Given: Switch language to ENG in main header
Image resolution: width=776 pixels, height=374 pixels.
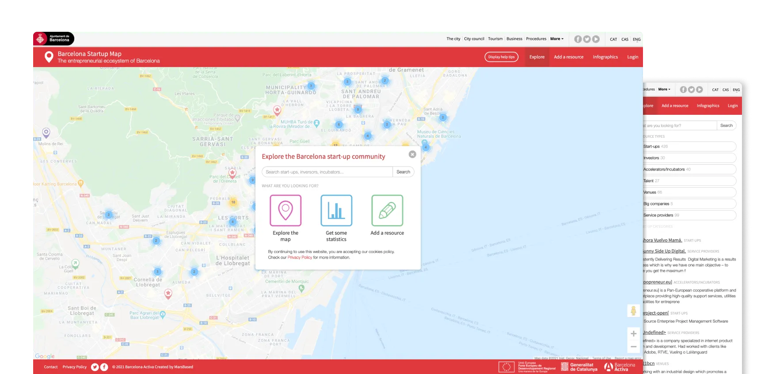Looking at the screenshot, I should coord(636,39).
